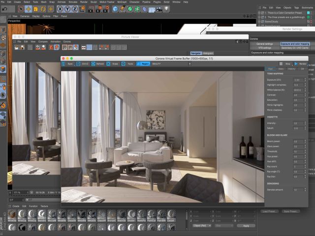Open the viewport Cameras menu
The height and width of the screenshot is (236, 315).
click(x=25, y=16)
